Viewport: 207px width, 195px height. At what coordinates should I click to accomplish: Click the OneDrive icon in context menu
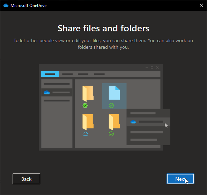click(133, 122)
